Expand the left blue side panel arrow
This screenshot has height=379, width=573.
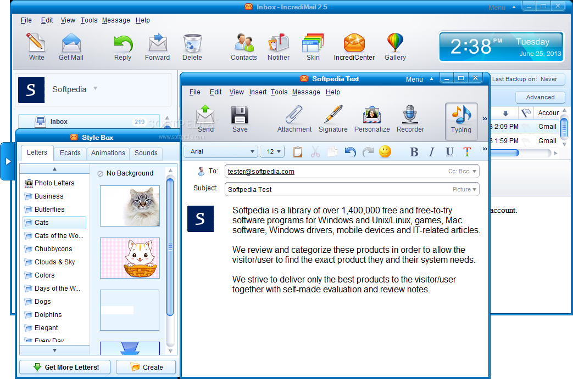[7, 161]
